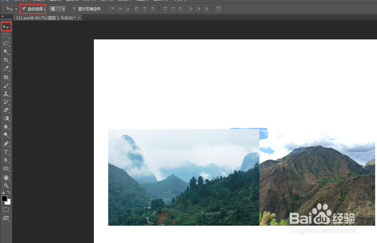Select the Clone Stamp tool
Screen dimensions: 377x243
click(6, 94)
